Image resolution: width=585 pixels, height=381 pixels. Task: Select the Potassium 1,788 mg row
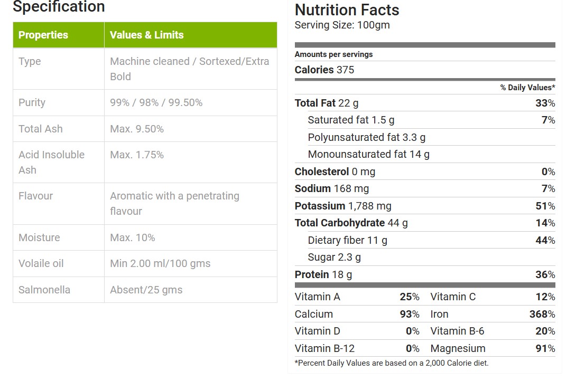coord(425,206)
